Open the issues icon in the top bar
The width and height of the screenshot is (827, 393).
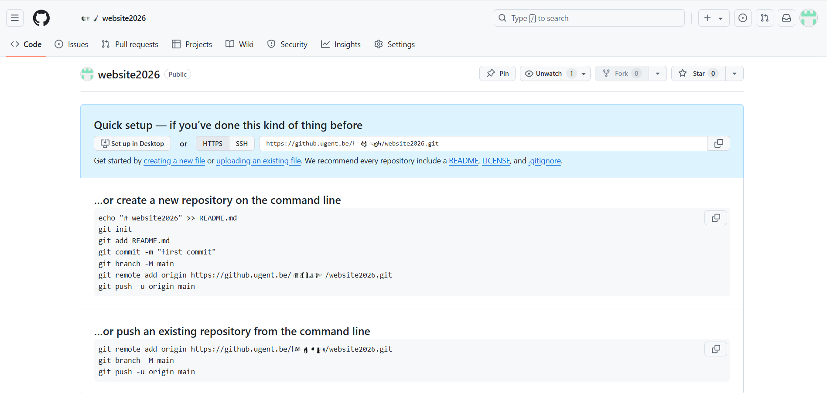[743, 18]
